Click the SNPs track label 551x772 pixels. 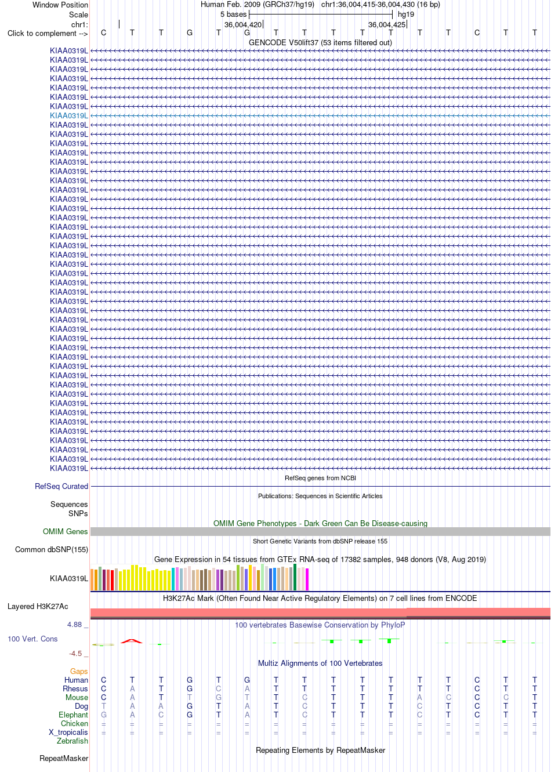78,513
